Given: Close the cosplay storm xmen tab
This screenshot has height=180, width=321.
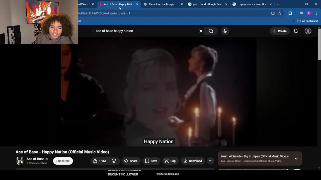Looking at the screenshot, I should tap(271, 4).
